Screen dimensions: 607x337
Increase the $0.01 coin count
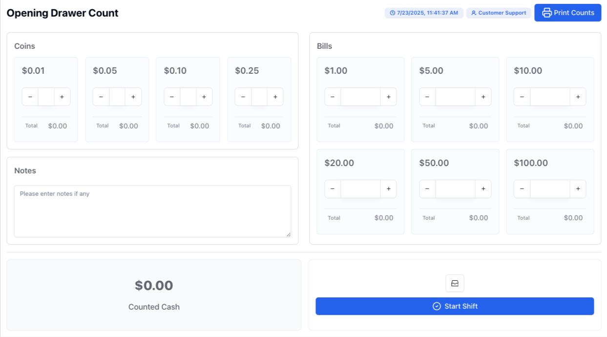click(x=62, y=97)
